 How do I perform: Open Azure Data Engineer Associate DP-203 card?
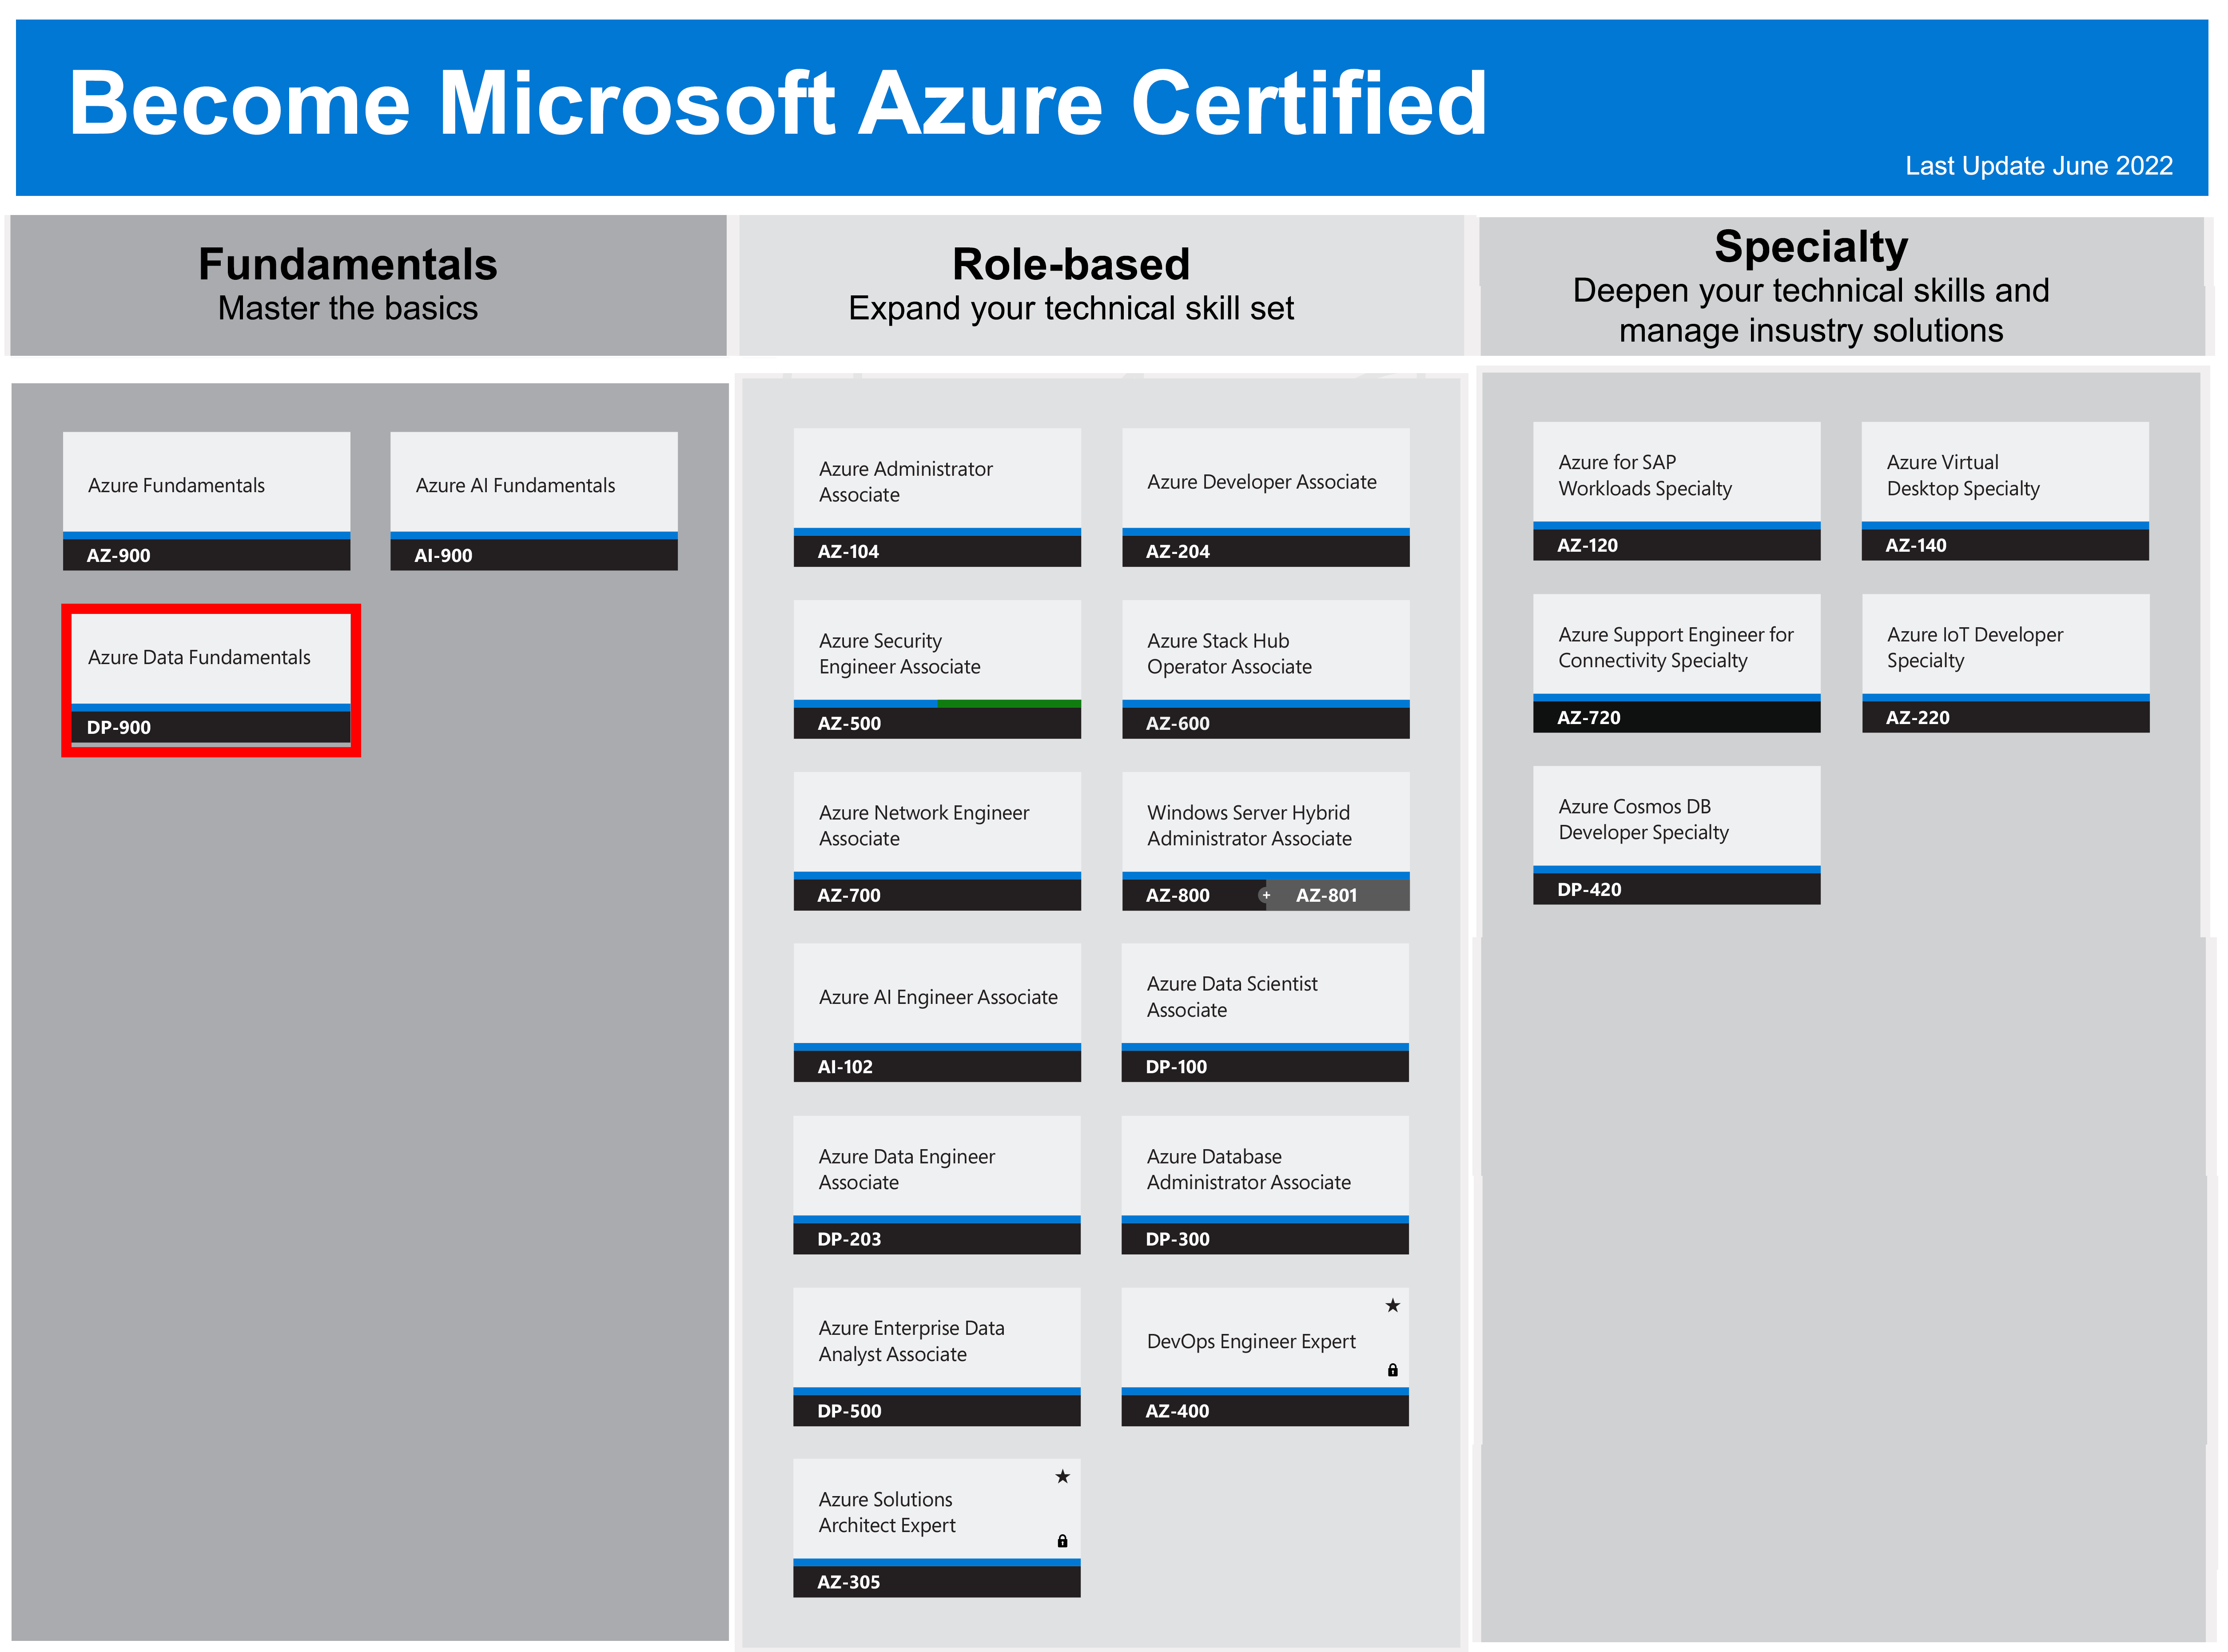tap(937, 1185)
